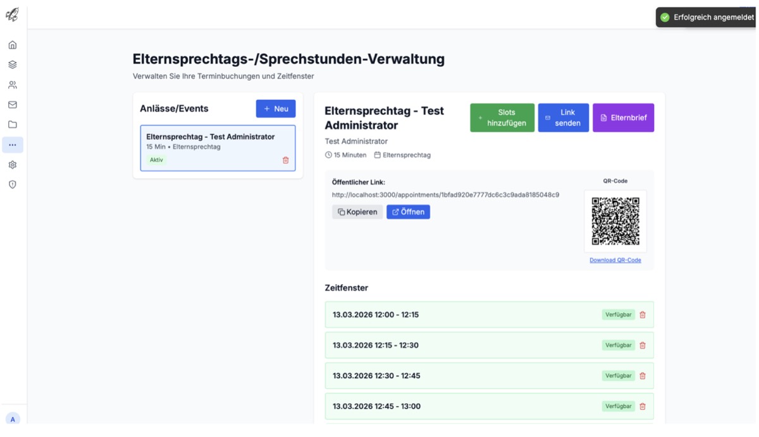Delete the Elternsprechtag event via its trash icon
The image size is (759, 437).
[x=285, y=160]
